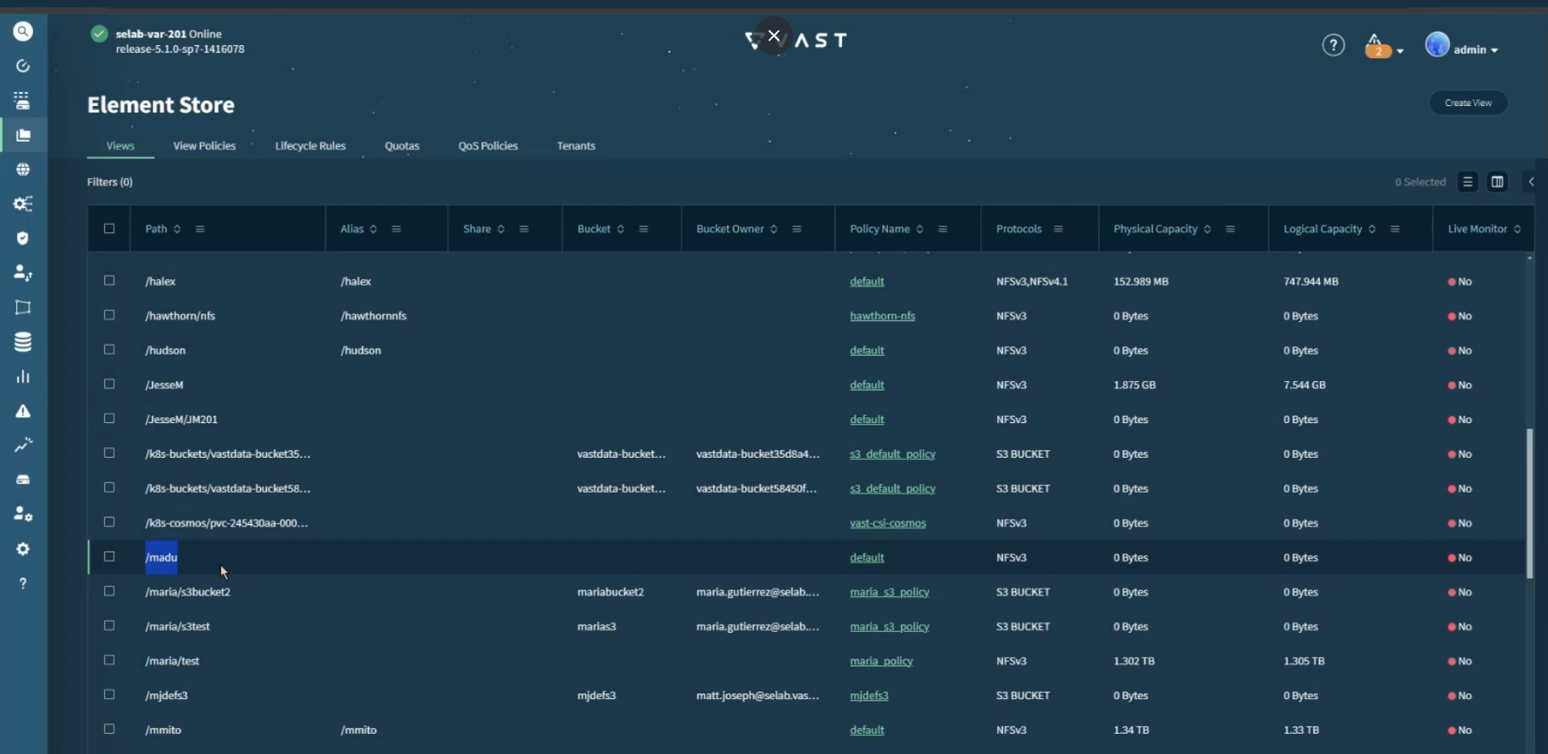Viewport: 1548px width, 754px height.
Task: Open the trend line sidebar icon
Action: coord(23,445)
